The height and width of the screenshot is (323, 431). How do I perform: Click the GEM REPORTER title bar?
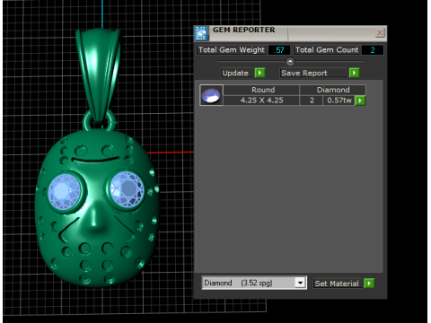pos(291,33)
